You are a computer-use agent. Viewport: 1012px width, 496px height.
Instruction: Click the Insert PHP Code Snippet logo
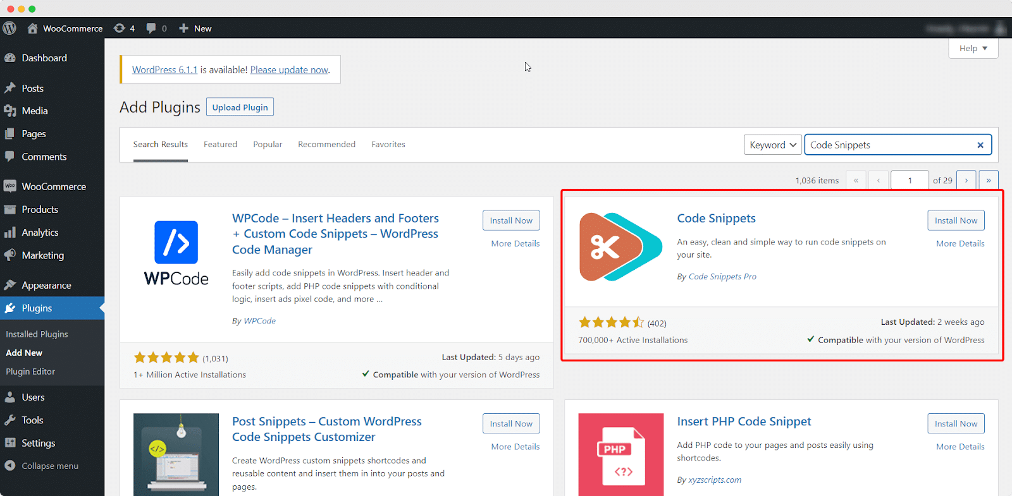pos(620,454)
